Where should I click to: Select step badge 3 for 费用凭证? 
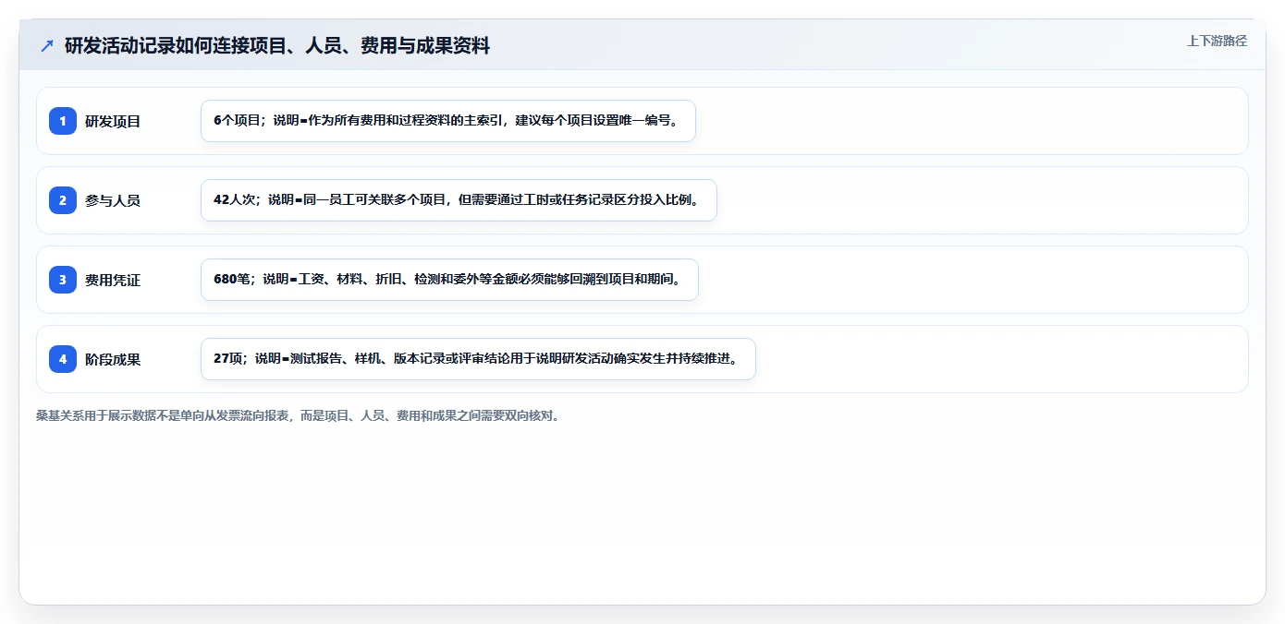tap(63, 280)
